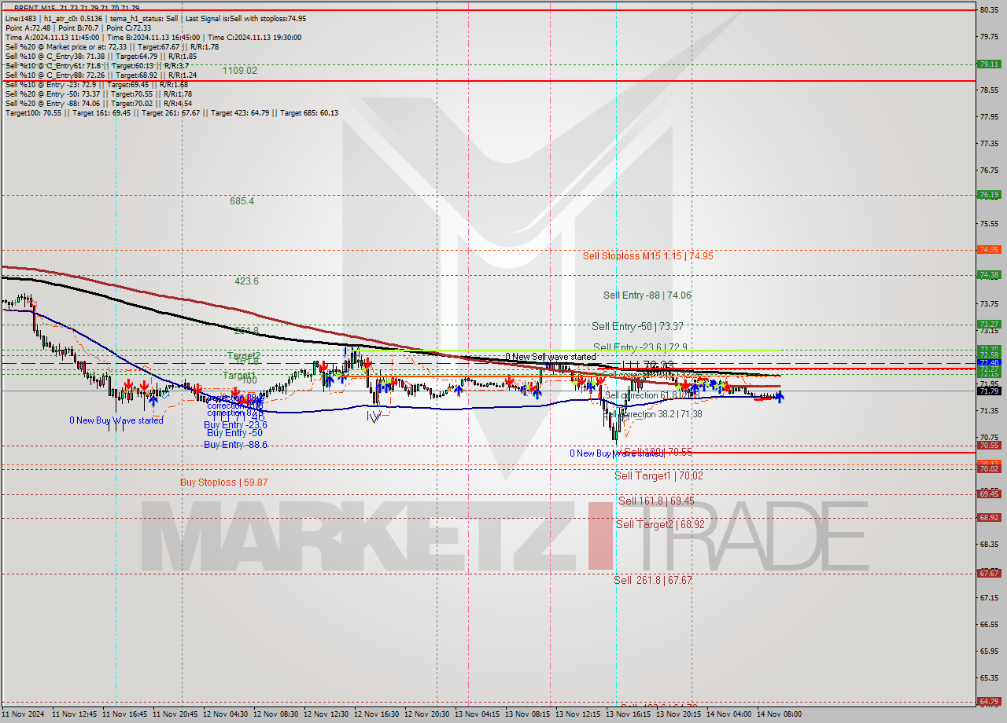Select the green 76.19 price axis tag
The height and width of the screenshot is (723, 1007).
click(x=988, y=195)
